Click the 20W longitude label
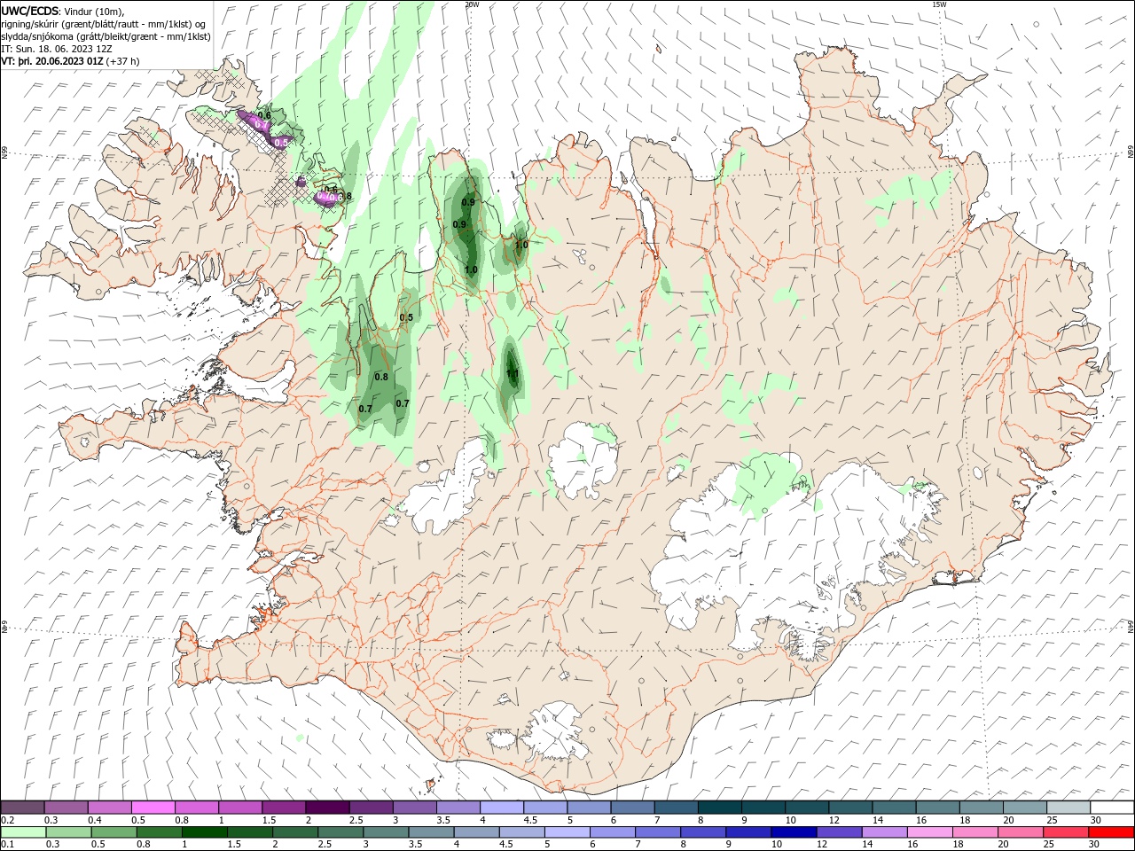 tap(472, 4)
